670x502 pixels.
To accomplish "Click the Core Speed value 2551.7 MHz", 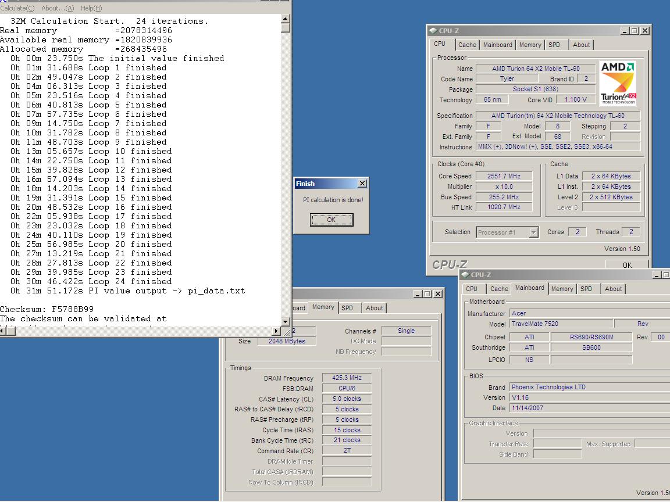I will (504, 176).
